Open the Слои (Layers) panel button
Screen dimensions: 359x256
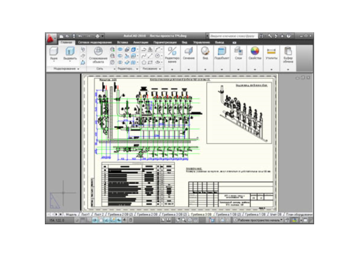click(x=238, y=54)
